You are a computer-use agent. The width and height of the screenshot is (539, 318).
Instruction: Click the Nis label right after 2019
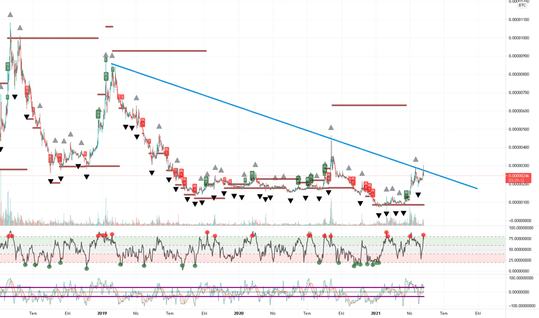pyautogui.click(x=136, y=313)
